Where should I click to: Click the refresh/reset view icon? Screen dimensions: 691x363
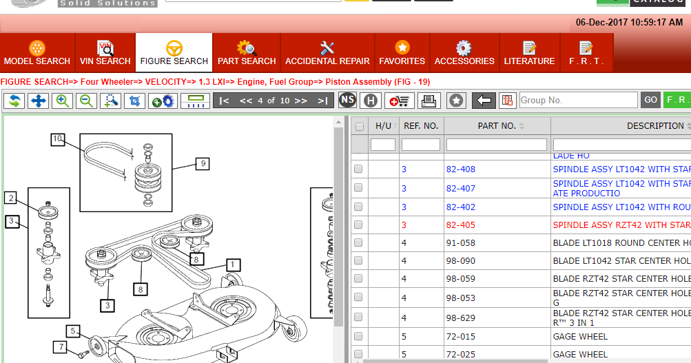tap(14, 101)
